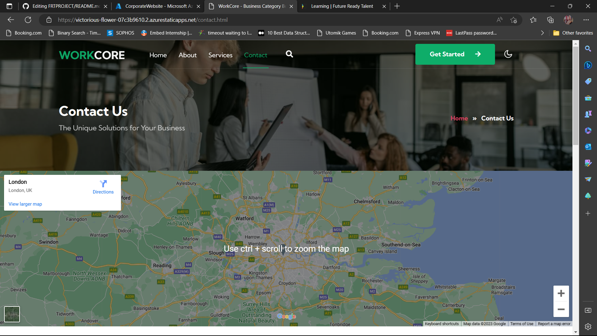
Task: Toggle the map satellite view thumbnail
Action: pos(12,314)
